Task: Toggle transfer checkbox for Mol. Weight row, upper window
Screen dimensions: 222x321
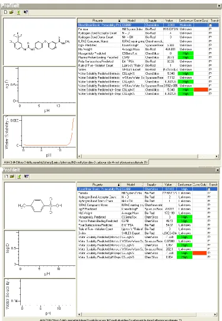Action: pos(210,49)
